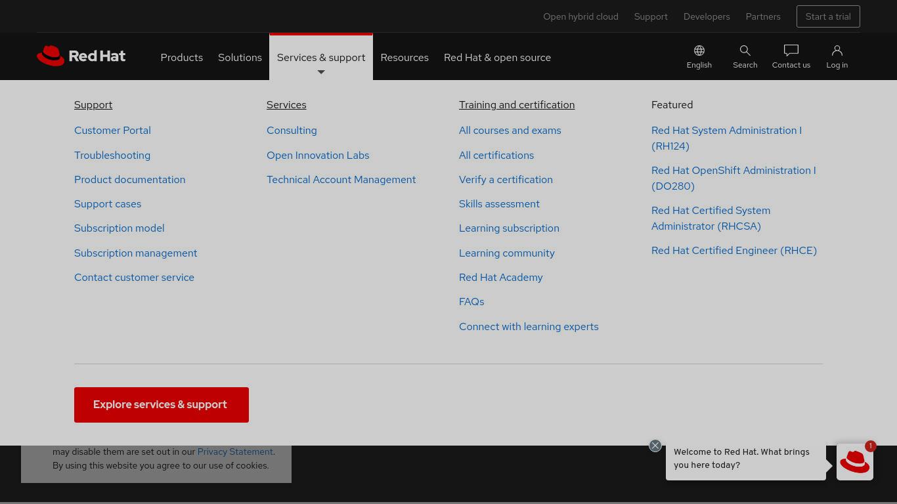Open Troubleshooting link

(x=112, y=156)
